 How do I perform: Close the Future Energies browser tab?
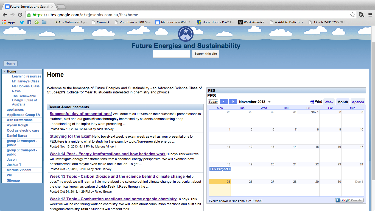point(52,6)
